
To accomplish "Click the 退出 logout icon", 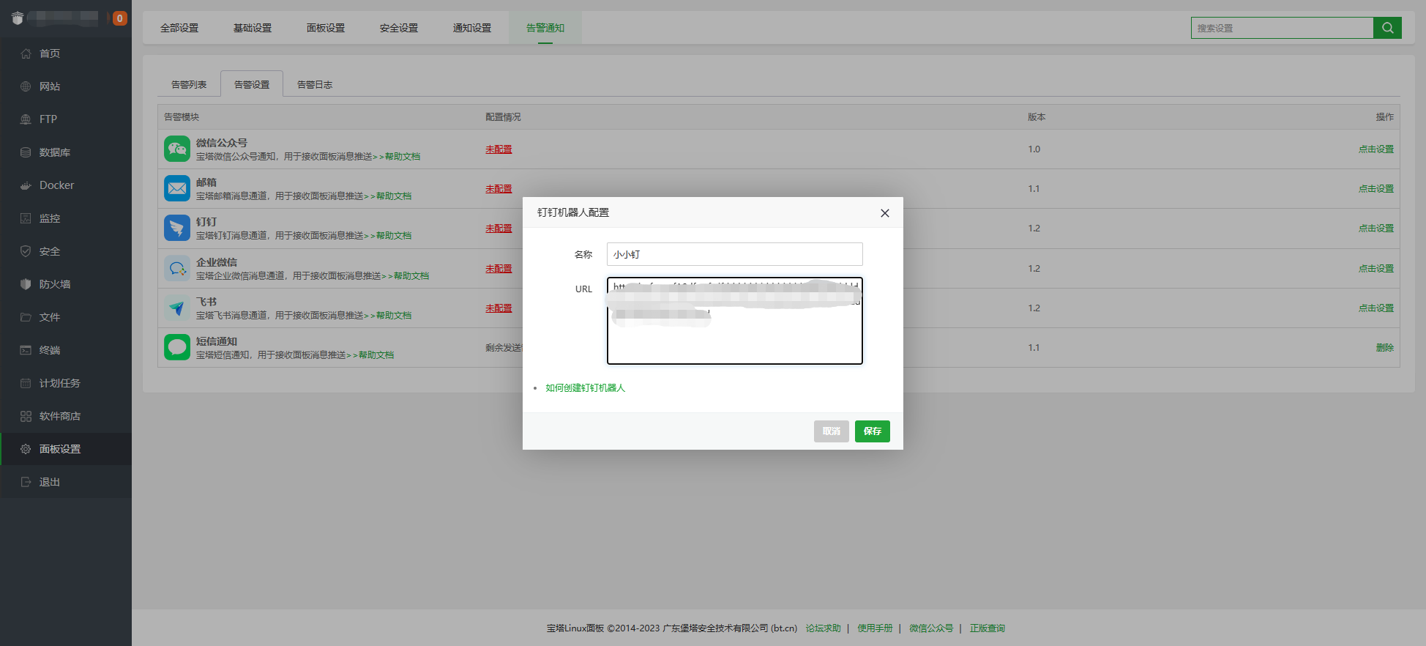I will click(26, 482).
